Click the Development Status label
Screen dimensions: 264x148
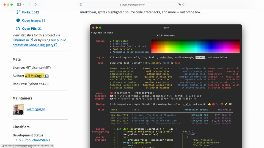pos(28,135)
